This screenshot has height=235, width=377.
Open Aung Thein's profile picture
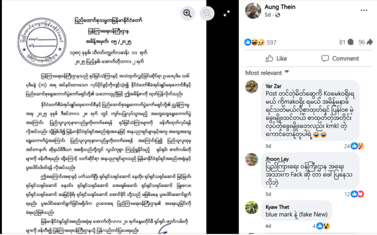click(x=253, y=10)
